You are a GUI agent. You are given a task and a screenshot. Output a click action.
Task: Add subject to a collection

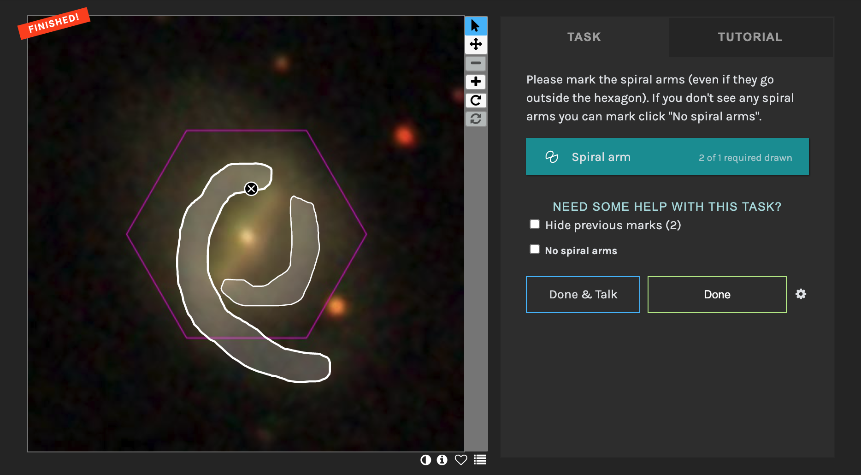point(480,460)
